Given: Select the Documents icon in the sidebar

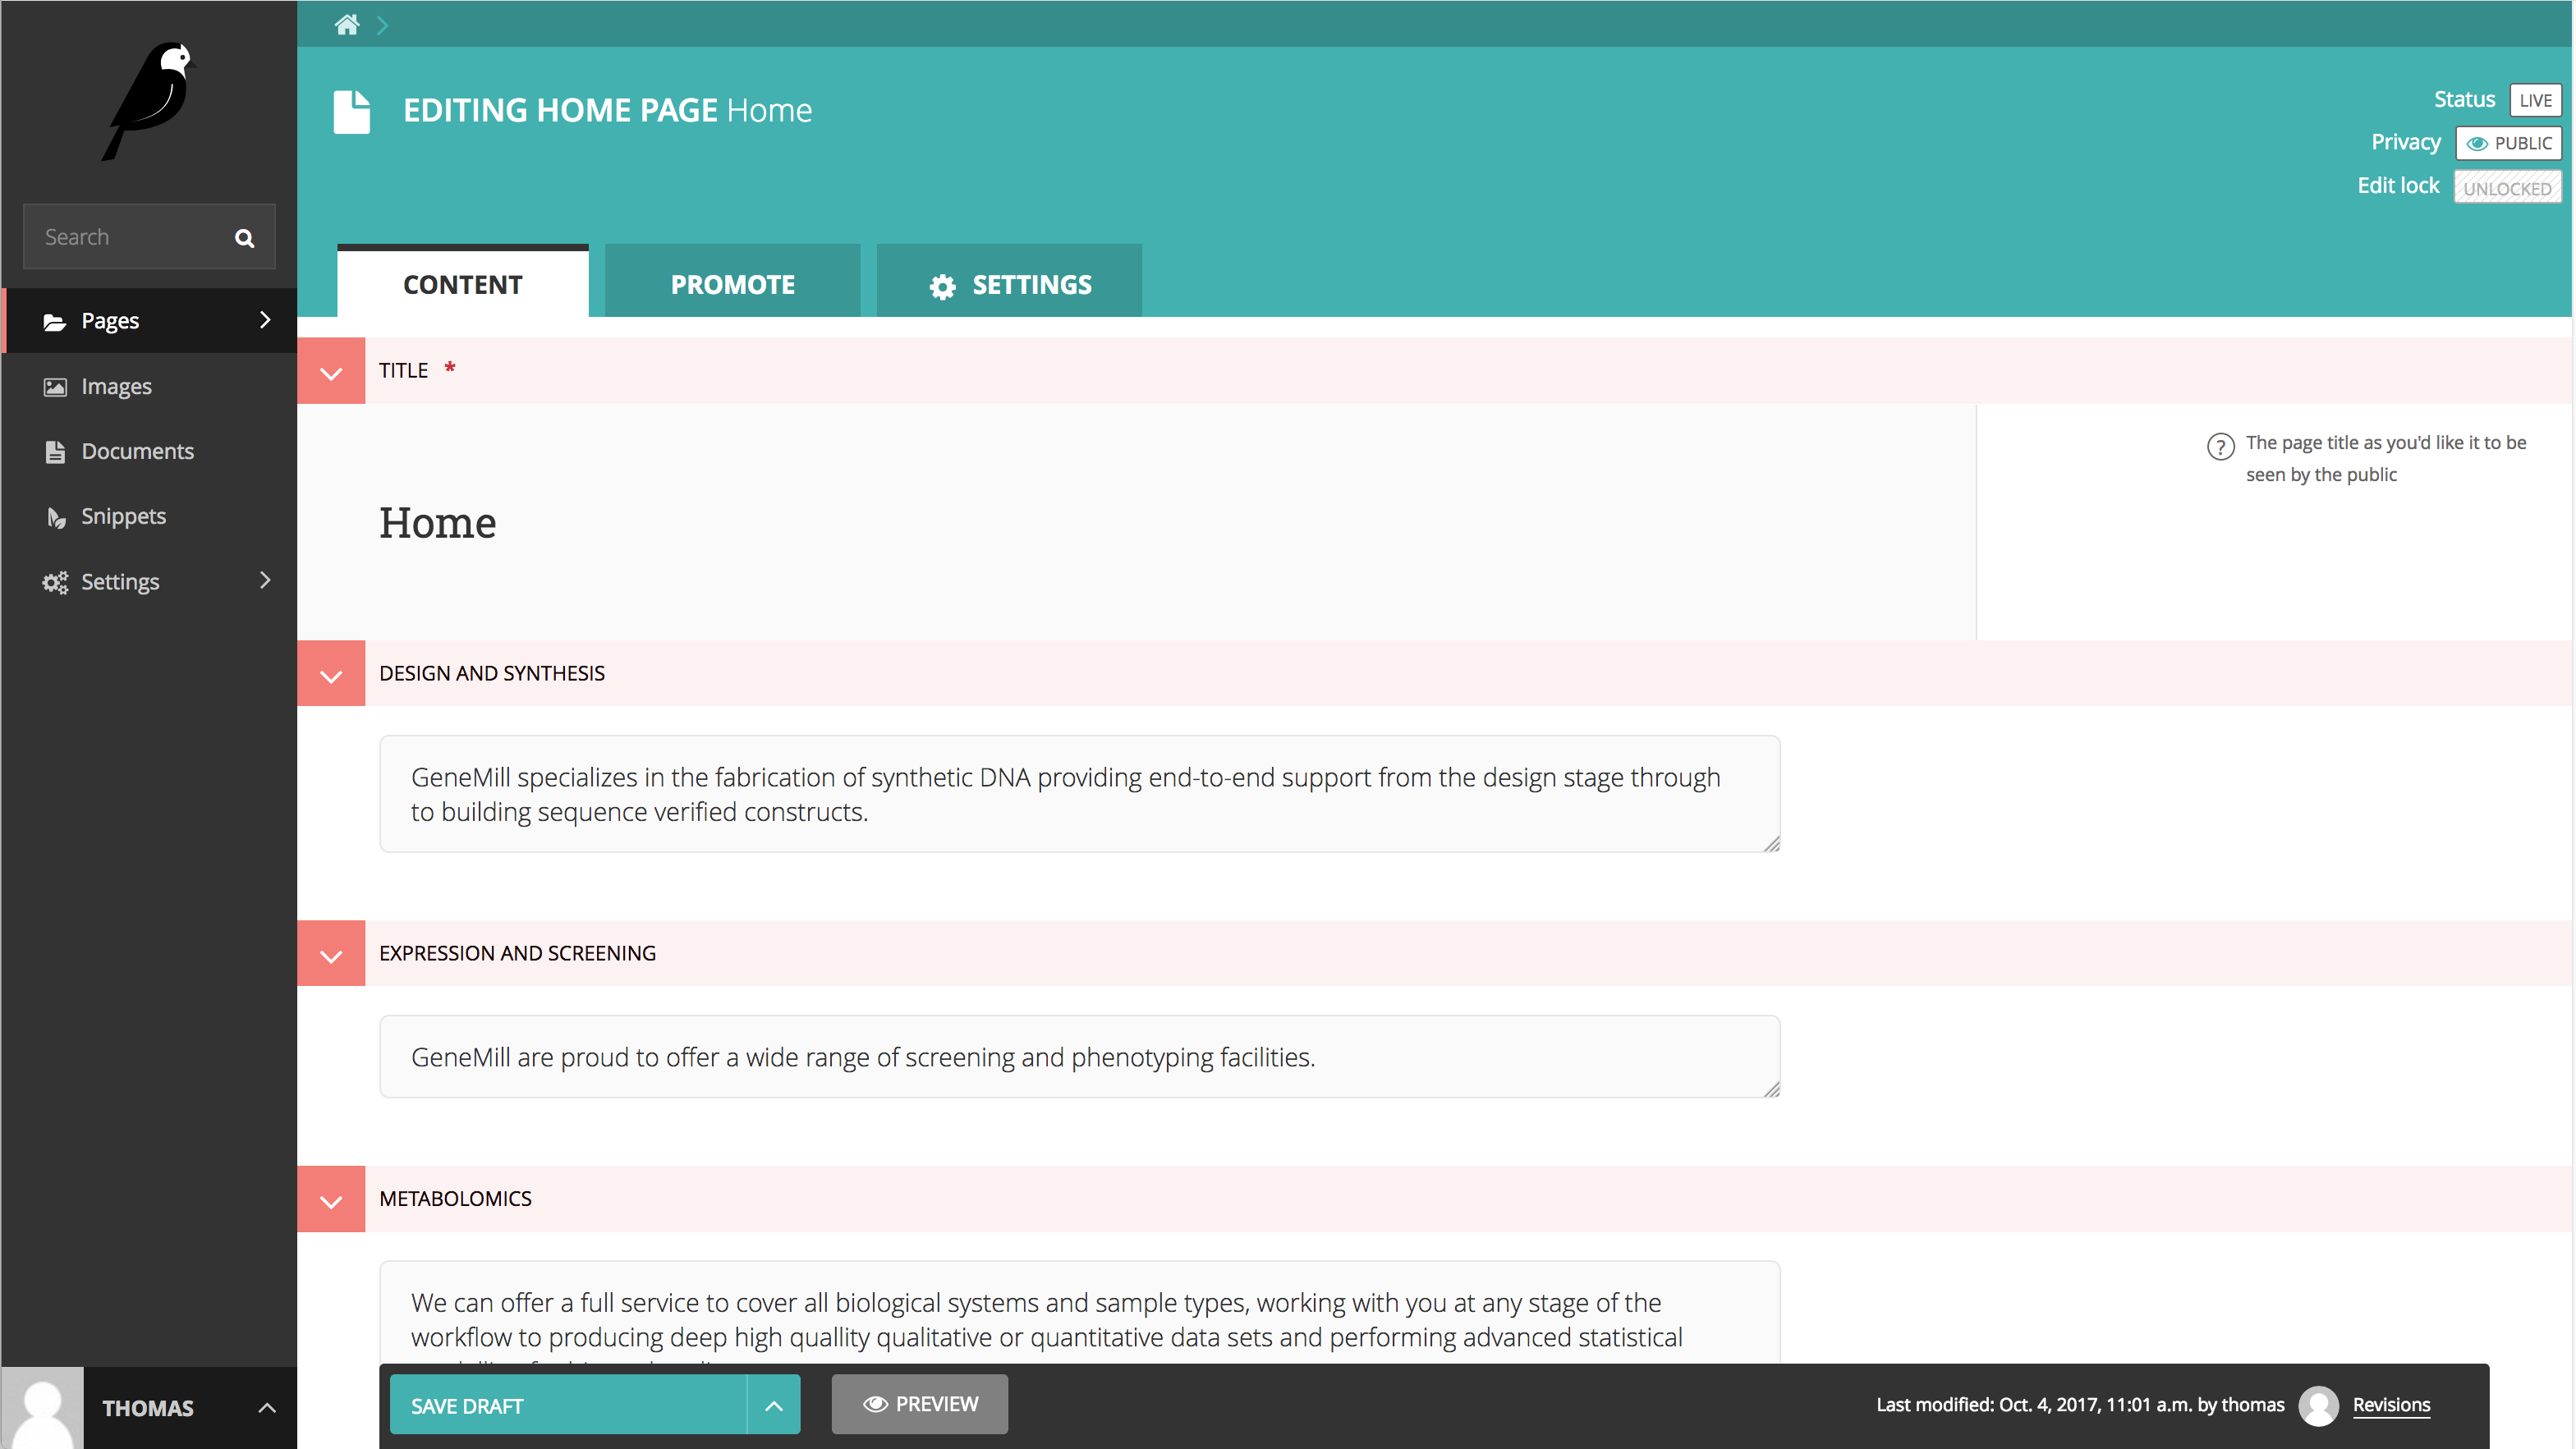Looking at the screenshot, I should pos(54,451).
